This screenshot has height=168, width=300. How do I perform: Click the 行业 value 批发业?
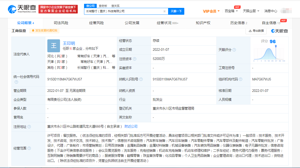pyautogui.click(x=157, y=99)
